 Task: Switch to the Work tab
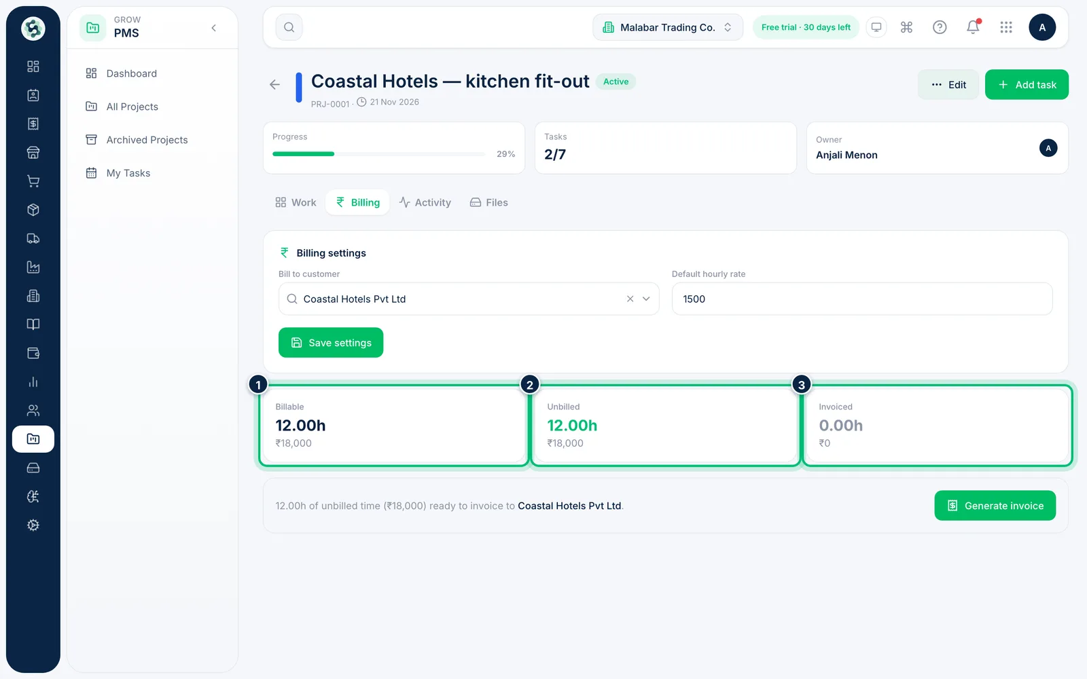[x=296, y=202]
